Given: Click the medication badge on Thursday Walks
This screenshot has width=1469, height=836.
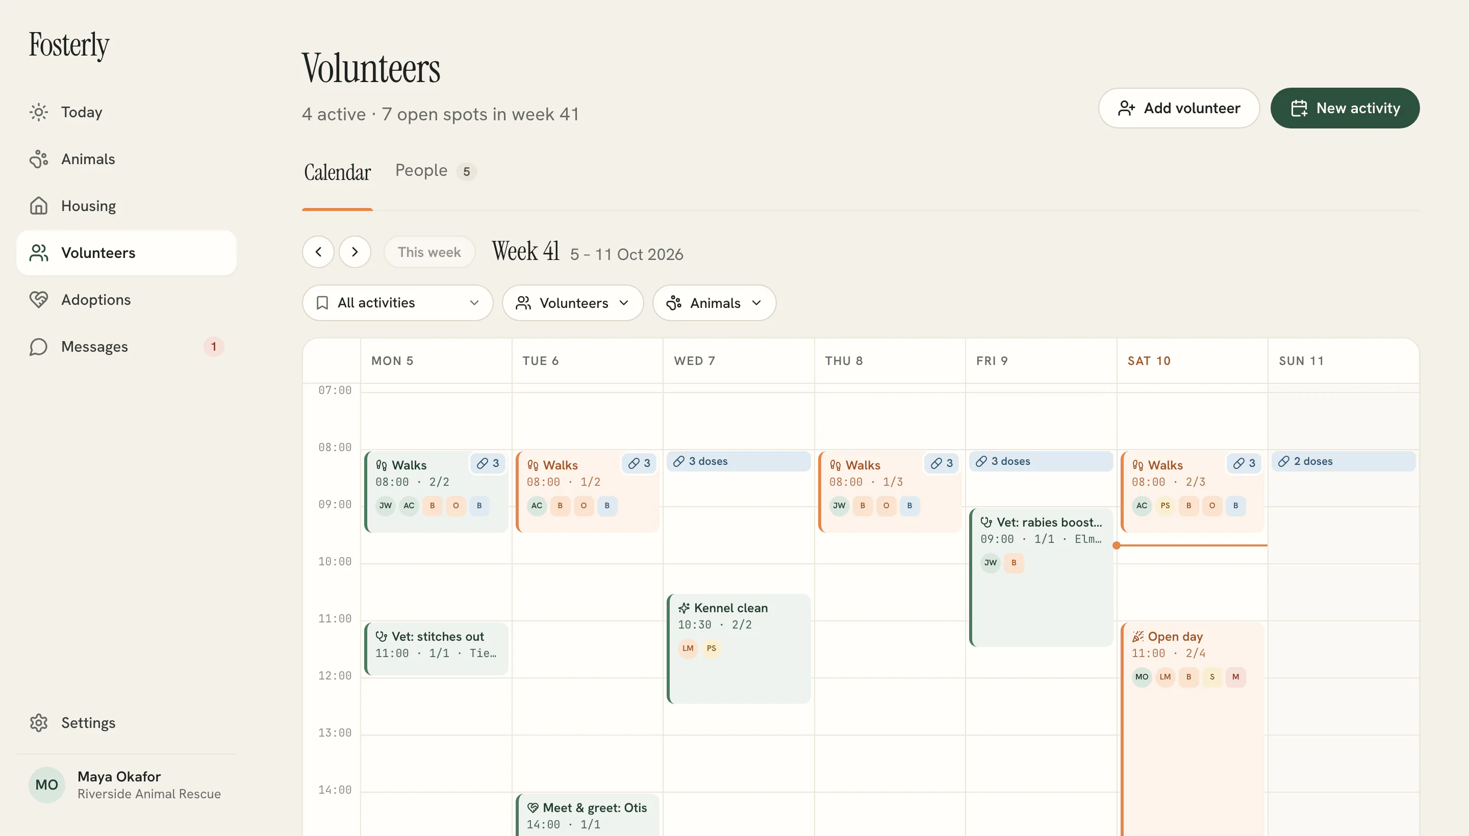Looking at the screenshot, I should tap(941, 463).
